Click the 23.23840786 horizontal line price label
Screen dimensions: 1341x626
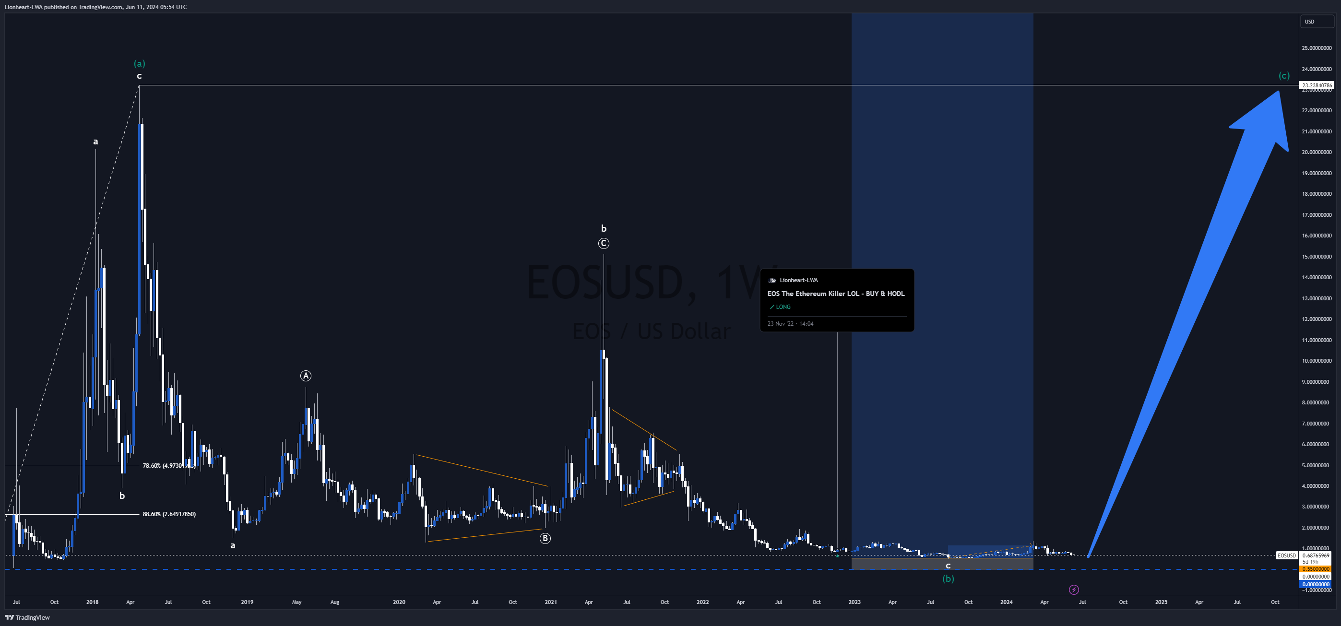pos(1317,85)
